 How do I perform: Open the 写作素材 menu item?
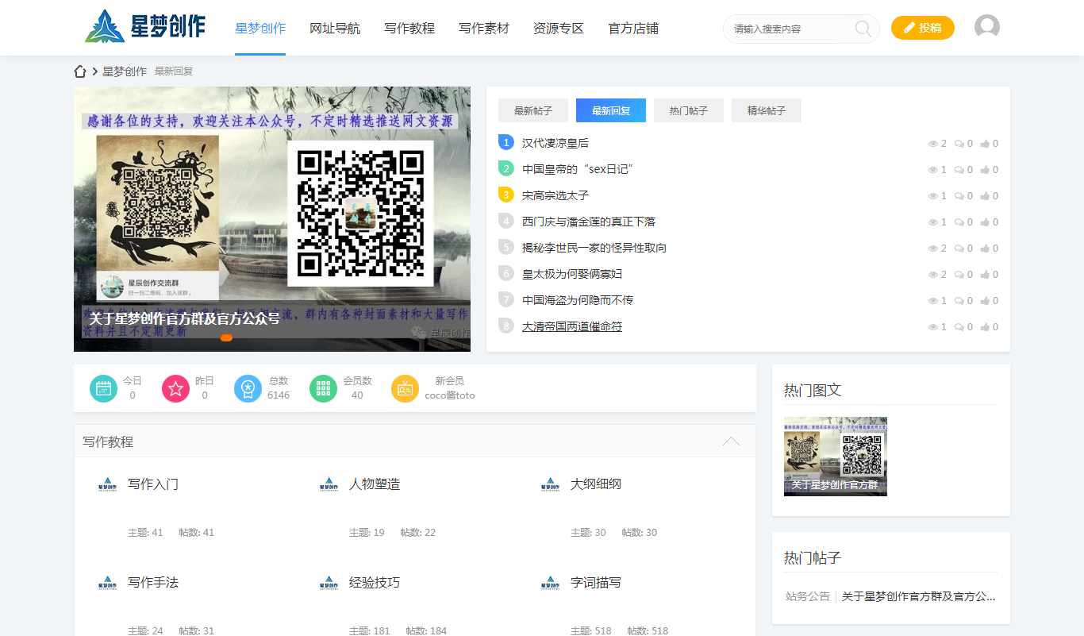point(484,29)
